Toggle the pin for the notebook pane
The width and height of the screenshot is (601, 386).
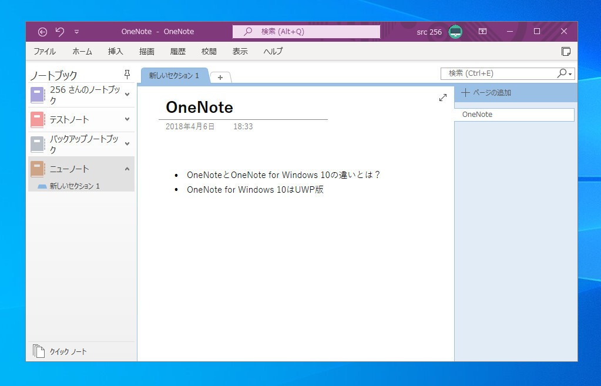[126, 74]
